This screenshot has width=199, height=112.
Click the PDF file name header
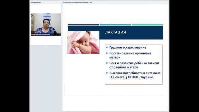[x=77, y=2]
